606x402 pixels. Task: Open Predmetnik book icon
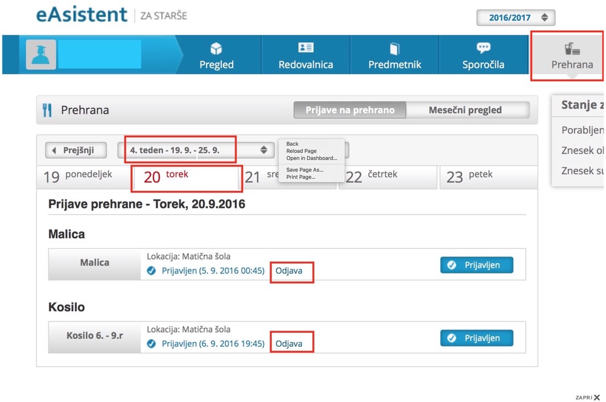click(395, 49)
